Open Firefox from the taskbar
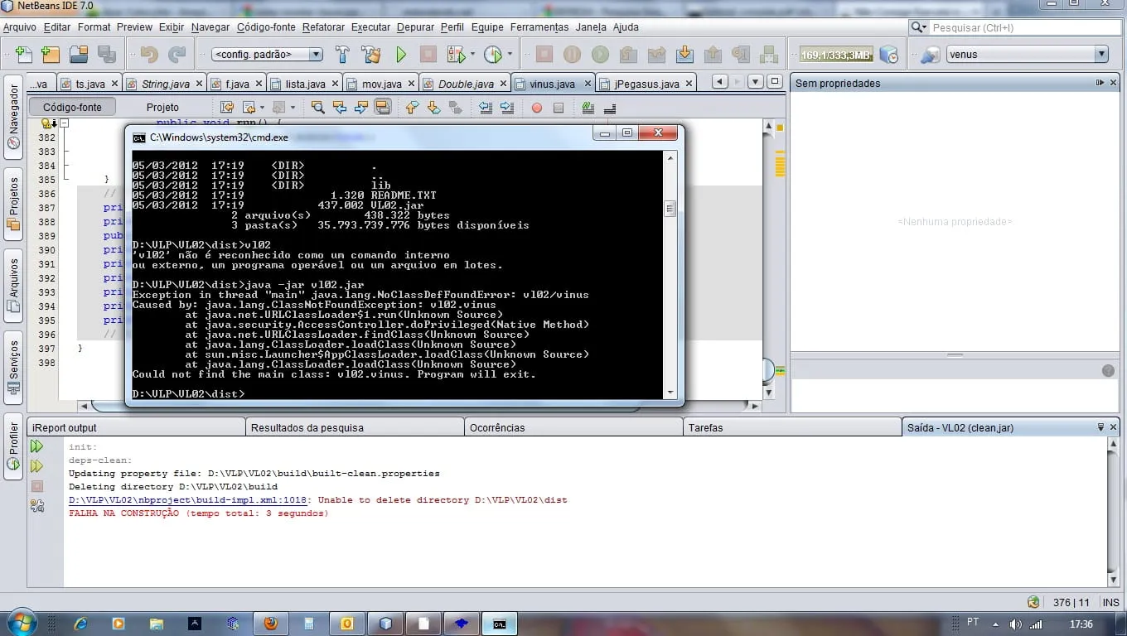1127x636 pixels. [270, 624]
